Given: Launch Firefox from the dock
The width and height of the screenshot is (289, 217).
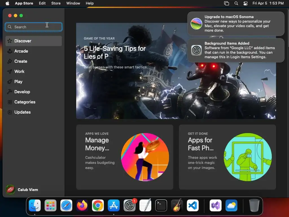Looking at the screenshot, I should pyautogui.click(x=82, y=205).
